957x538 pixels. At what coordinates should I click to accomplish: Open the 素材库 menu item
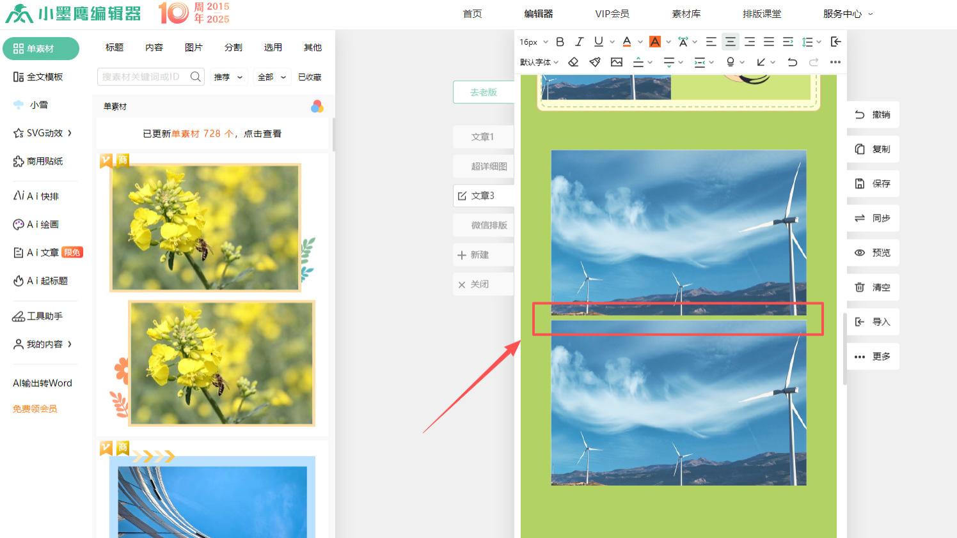click(686, 13)
